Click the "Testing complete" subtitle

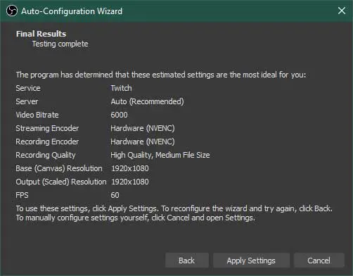pos(60,44)
